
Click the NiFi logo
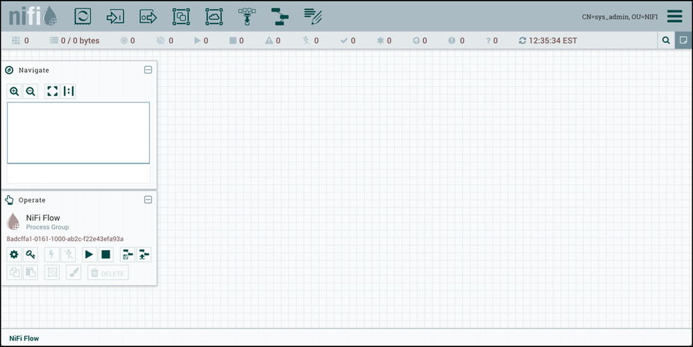click(x=33, y=16)
